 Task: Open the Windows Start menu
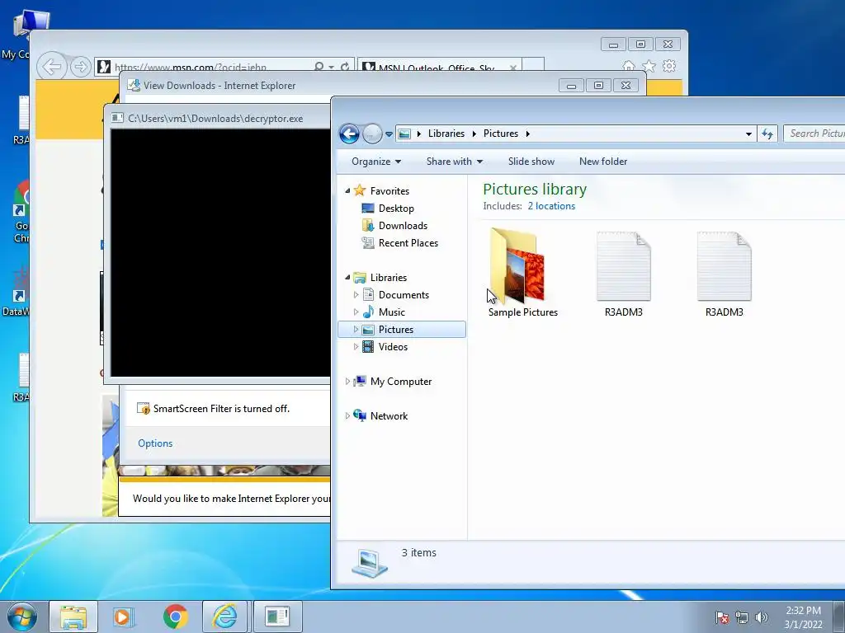point(21,617)
